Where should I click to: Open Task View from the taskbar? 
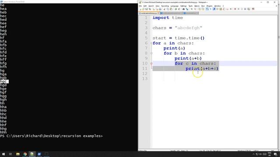[x=10, y=154]
